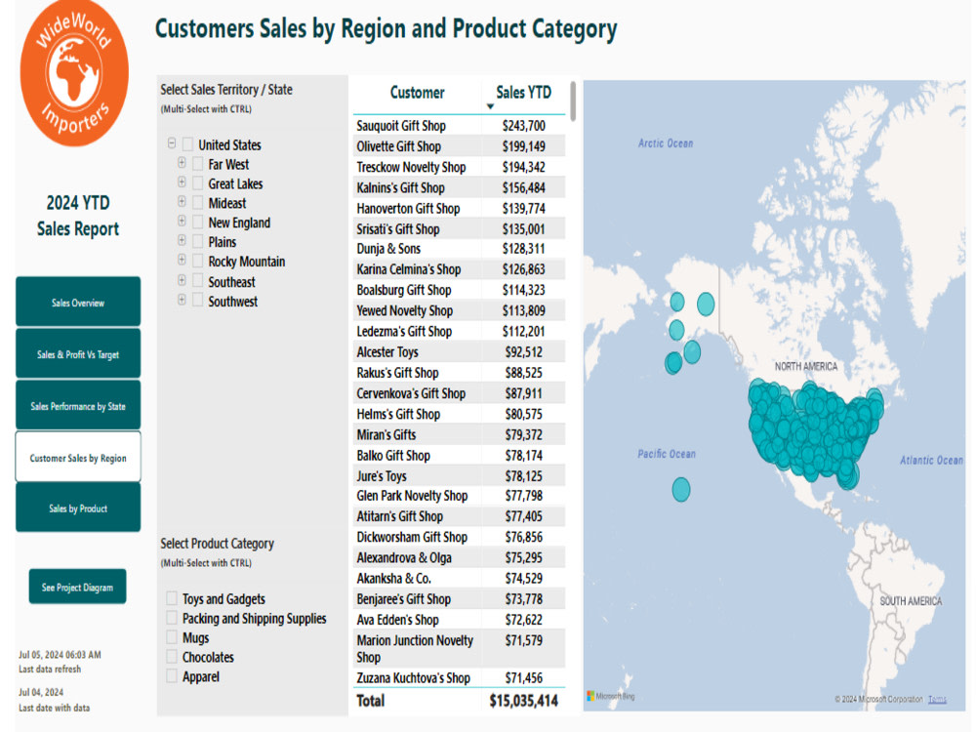Click the See Project Diagram button
The image size is (976, 732).
click(77, 587)
